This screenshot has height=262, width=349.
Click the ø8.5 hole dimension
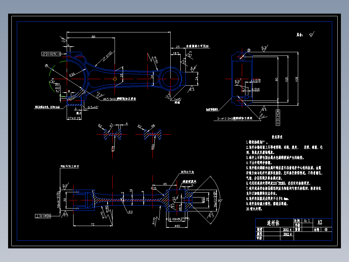[x=180, y=208]
